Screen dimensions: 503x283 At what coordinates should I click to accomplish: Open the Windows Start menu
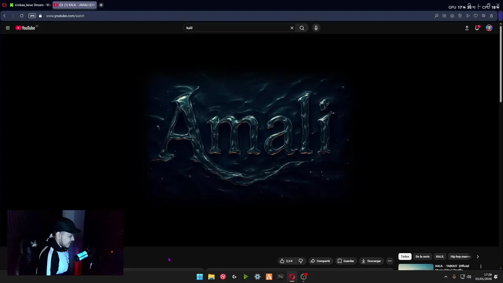click(x=200, y=277)
